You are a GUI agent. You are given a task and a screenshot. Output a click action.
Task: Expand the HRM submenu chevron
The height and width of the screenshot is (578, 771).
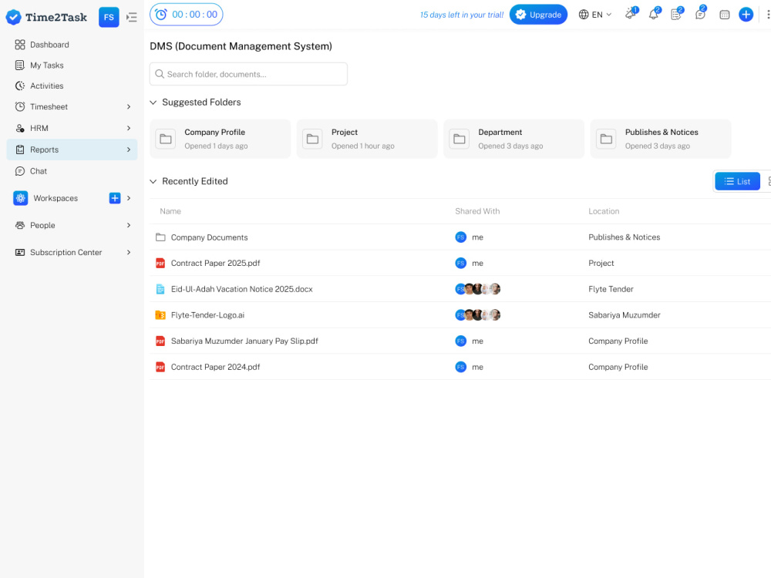point(129,128)
